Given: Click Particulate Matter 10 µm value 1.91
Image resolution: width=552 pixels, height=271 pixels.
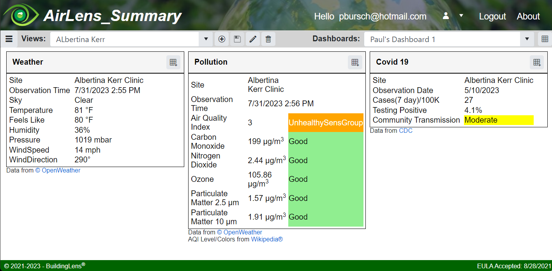Looking at the screenshot, I should point(267,217).
